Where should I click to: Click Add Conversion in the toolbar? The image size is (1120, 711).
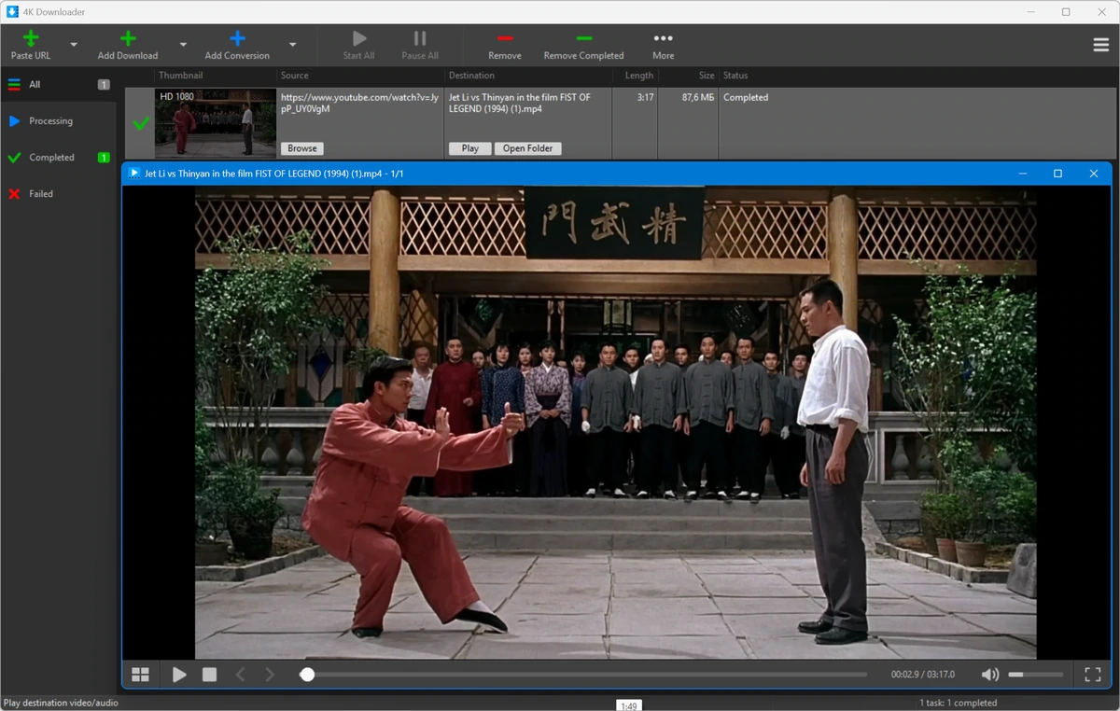[x=237, y=45]
